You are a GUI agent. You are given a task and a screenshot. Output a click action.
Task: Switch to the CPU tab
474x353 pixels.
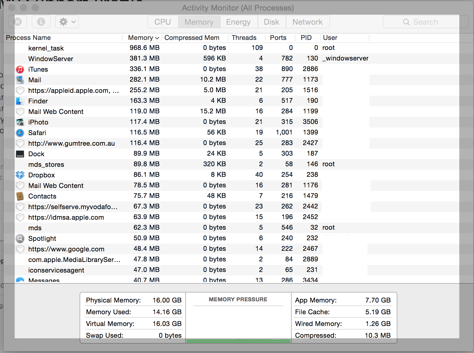point(163,22)
